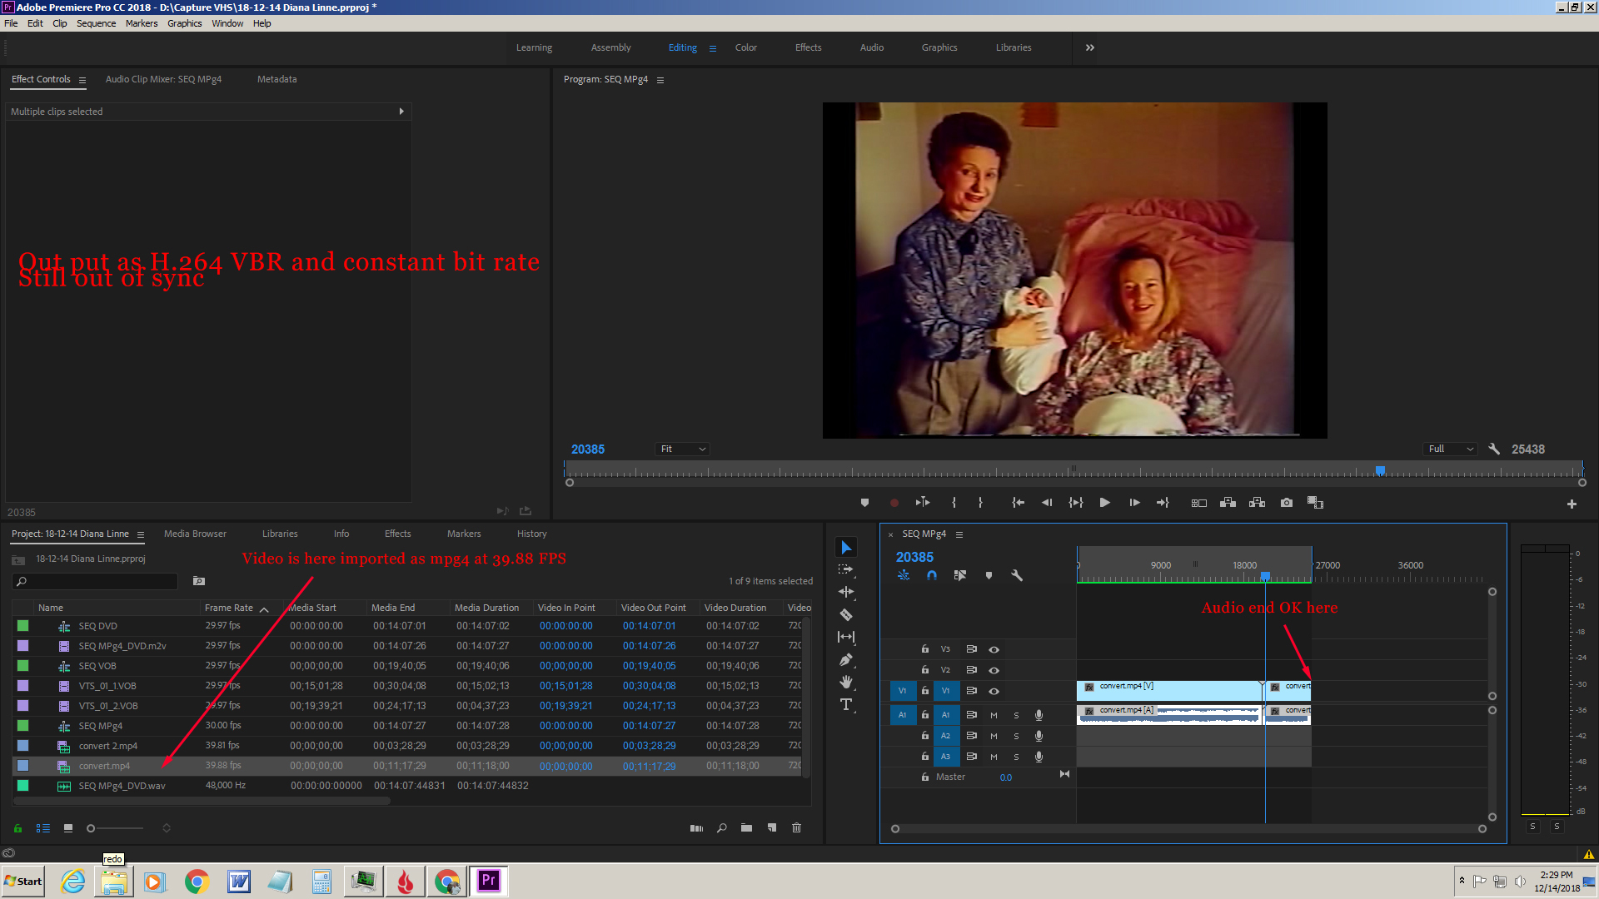Open the Full playback resolution dropdown
The width and height of the screenshot is (1599, 899).
click(x=1449, y=449)
